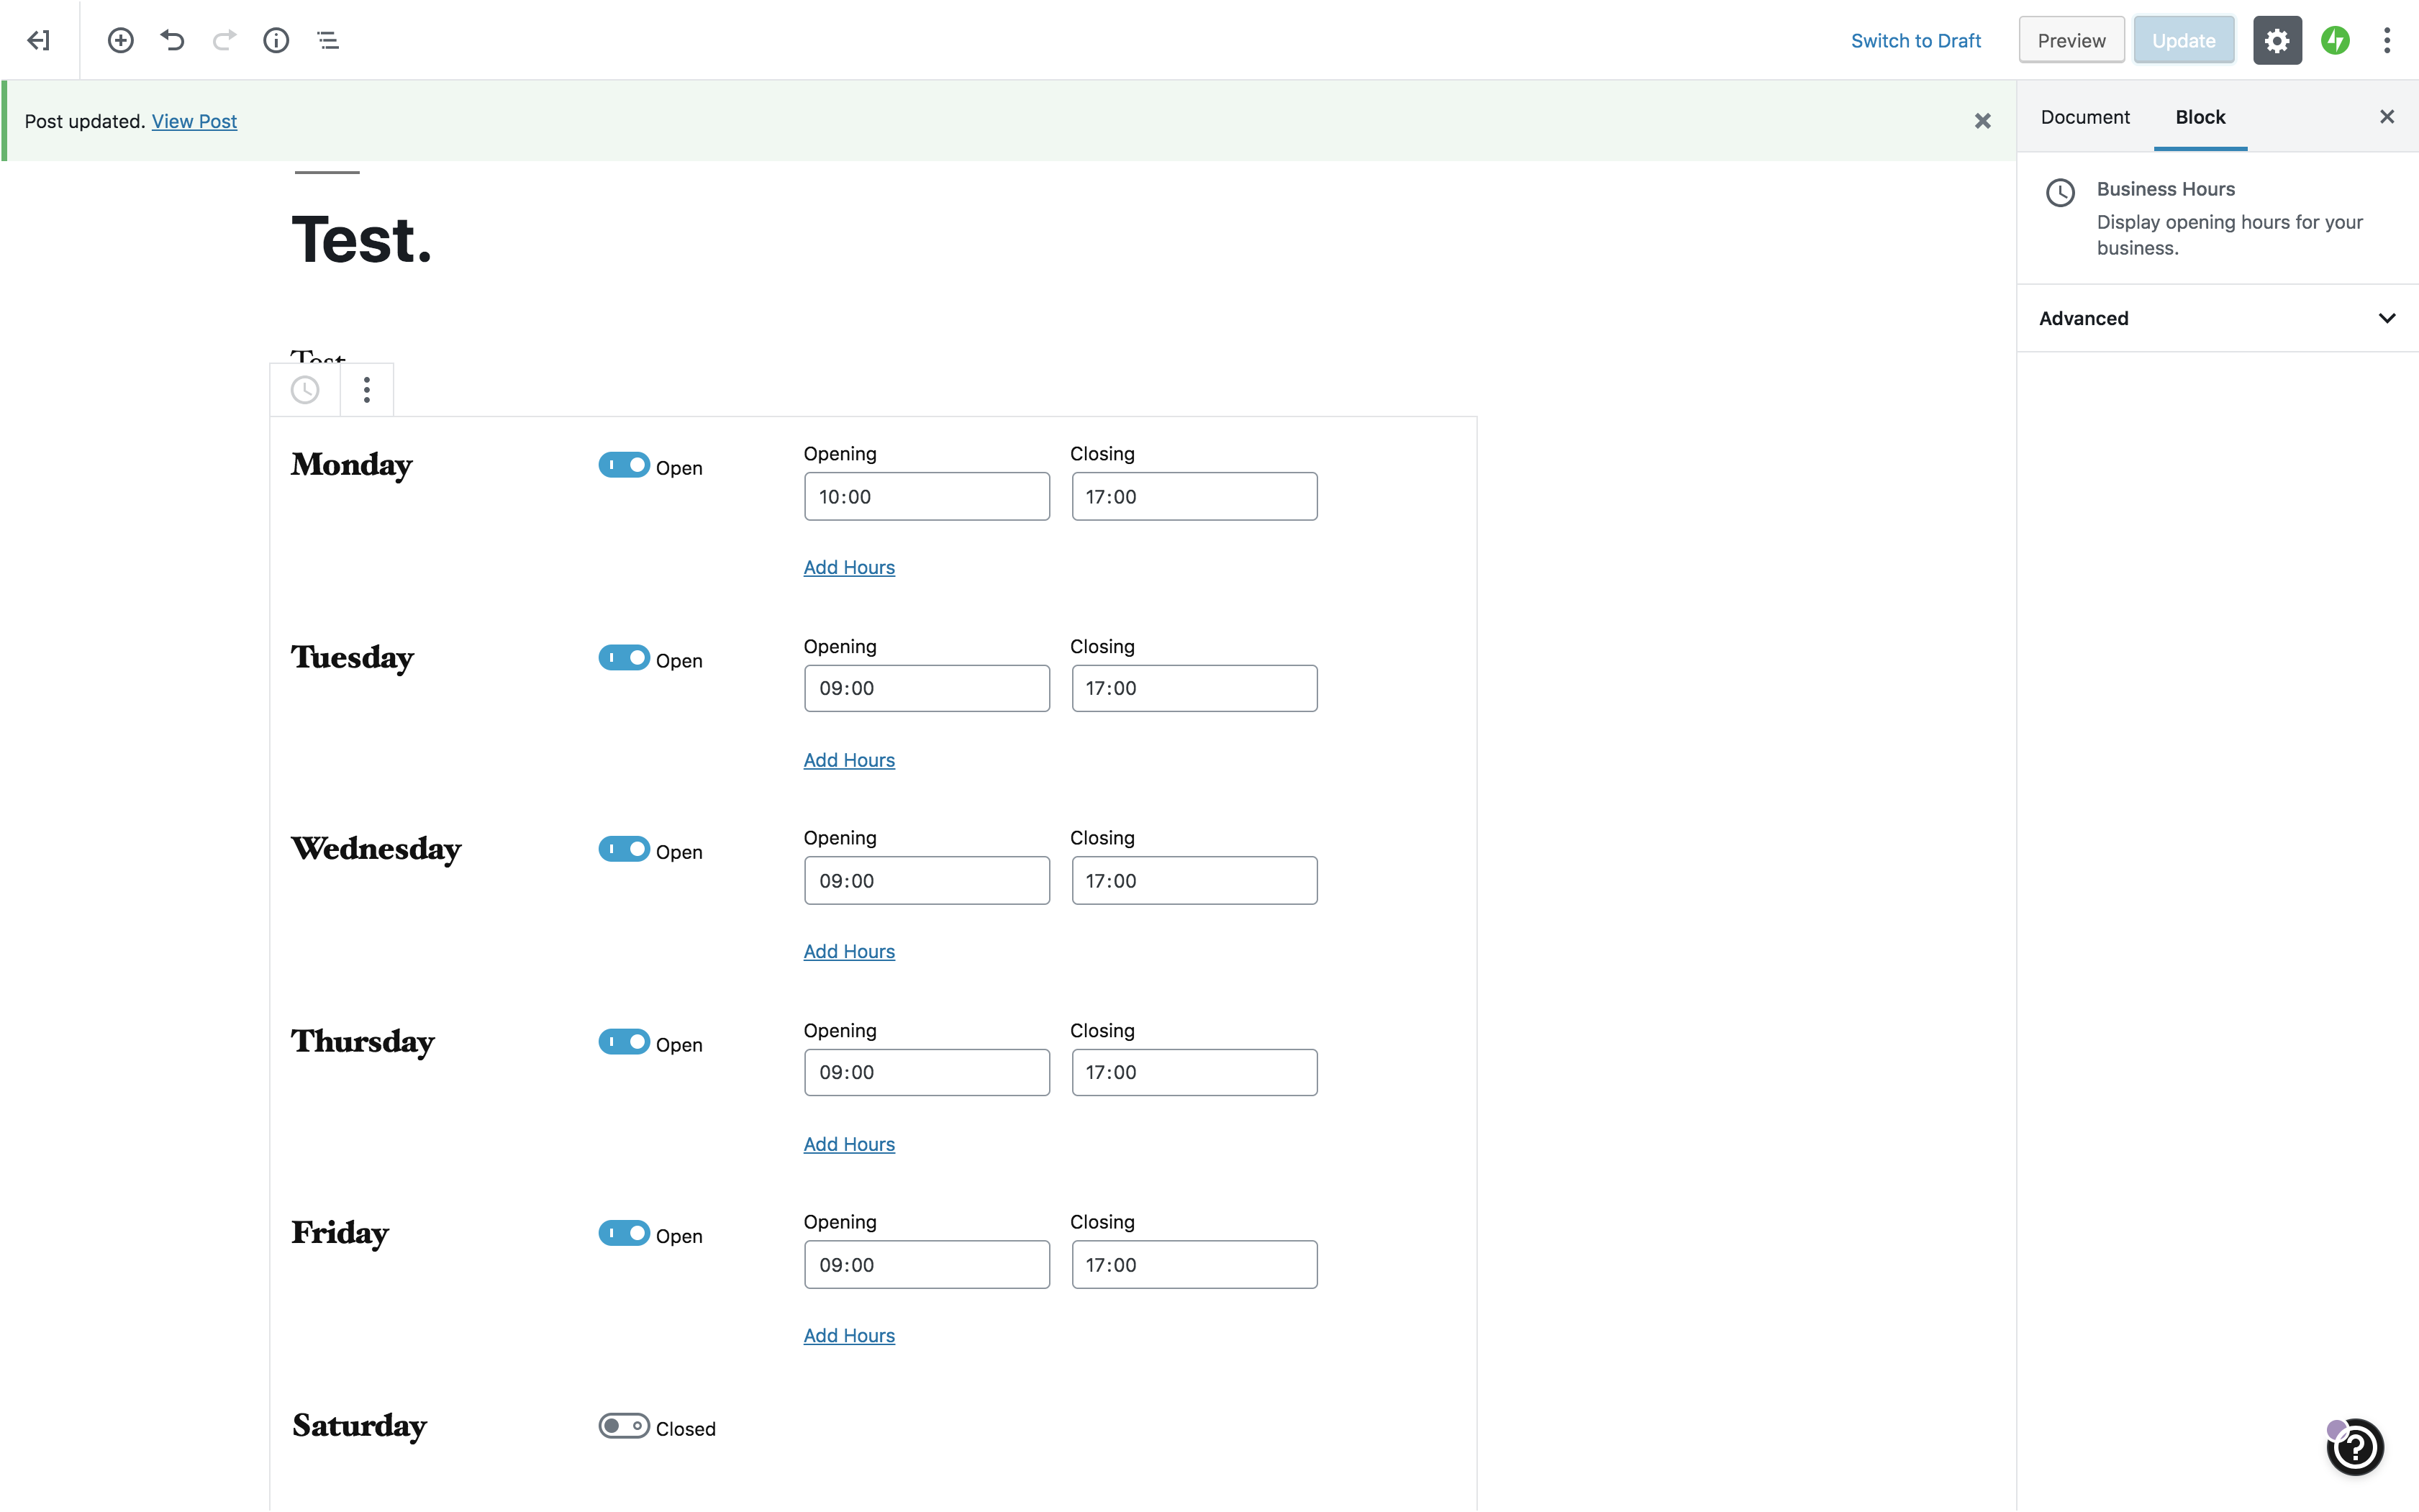Switch to the Document tab

click(2084, 117)
